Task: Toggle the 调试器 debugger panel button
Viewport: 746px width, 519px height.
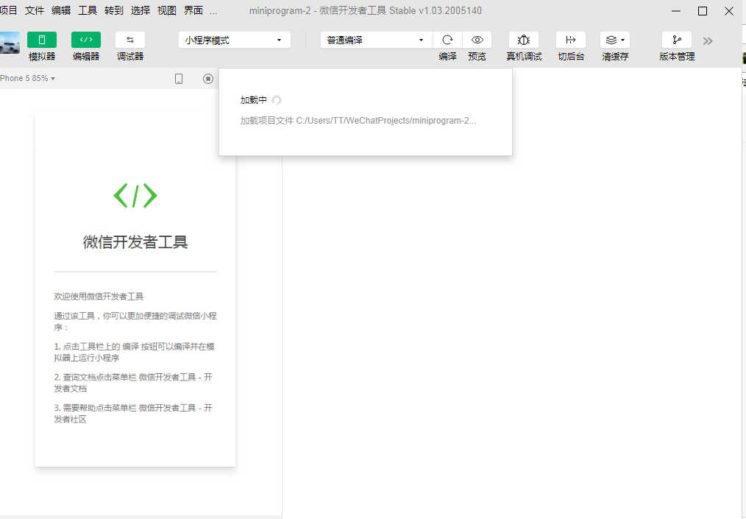Action: pos(130,40)
